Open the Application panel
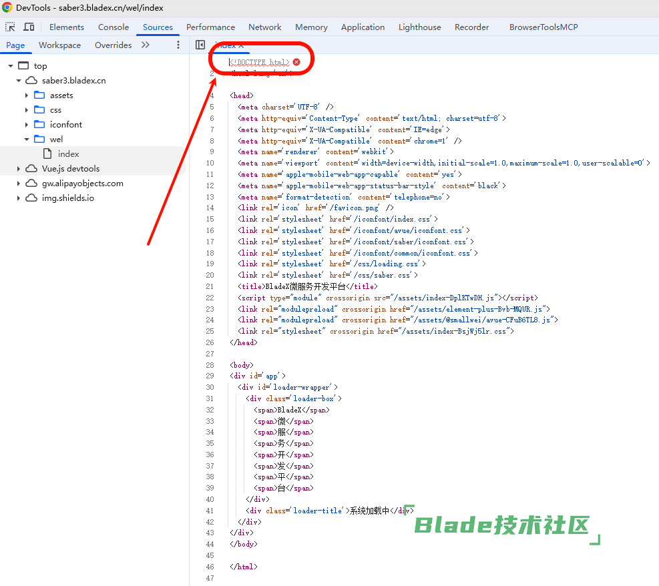Viewport: 659px width, 586px height. [x=363, y=27]
